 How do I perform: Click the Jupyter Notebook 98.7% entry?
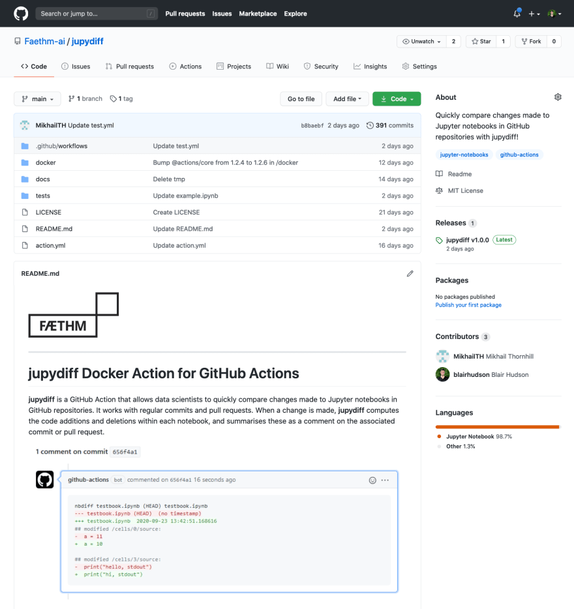pyautogui.click(x=475, y=437)
